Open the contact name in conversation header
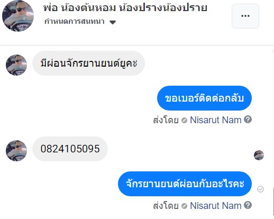This screenshot has width=274, height=219. pyautogui.click(x=125, y=8)
